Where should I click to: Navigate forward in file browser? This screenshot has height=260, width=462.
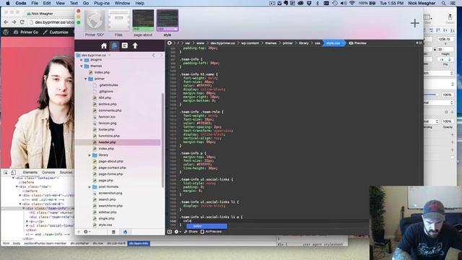[161, 55]
